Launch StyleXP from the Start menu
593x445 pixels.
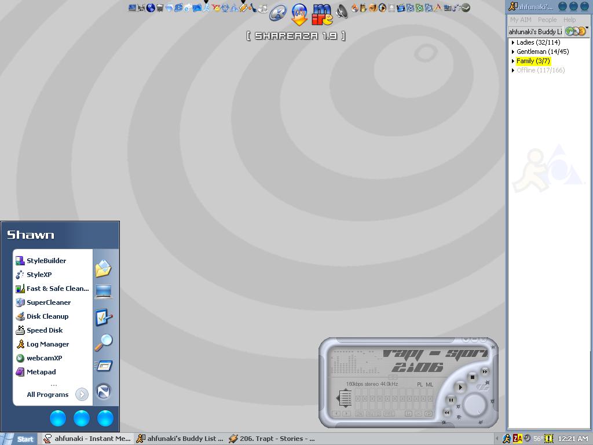tap(39, 275)
